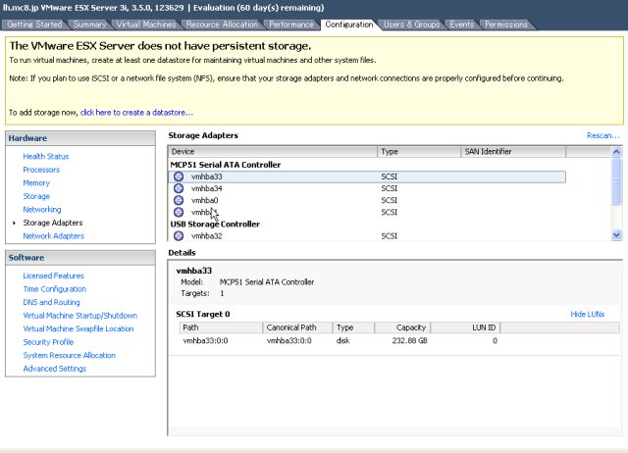The width and height of the screenshot is (628, 453).
Task: Sort LUN table by LUN ID column
Action: (x=465, y=327)
